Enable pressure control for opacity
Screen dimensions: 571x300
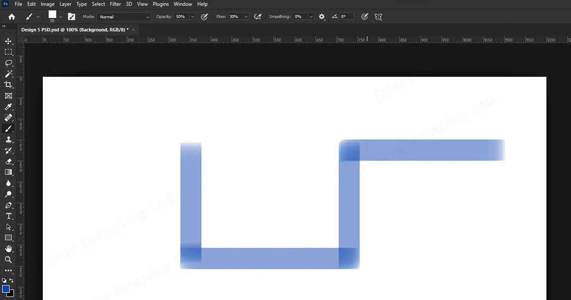204,16
